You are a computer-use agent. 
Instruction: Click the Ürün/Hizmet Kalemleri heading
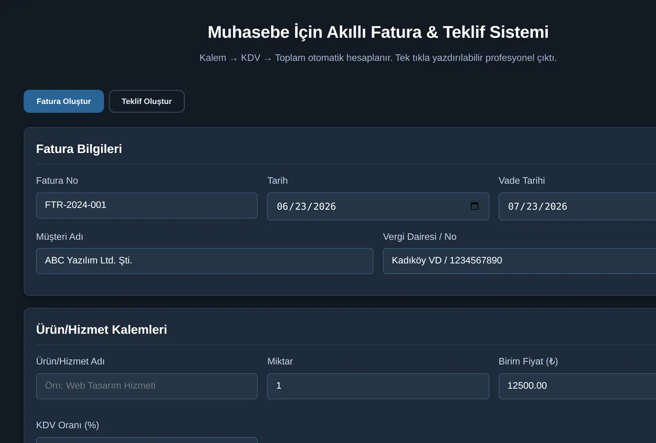pyautogui.click(x=102, y=329)
